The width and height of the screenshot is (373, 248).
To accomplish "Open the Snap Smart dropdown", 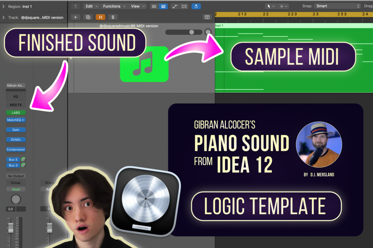I will (x=337, y=6).
